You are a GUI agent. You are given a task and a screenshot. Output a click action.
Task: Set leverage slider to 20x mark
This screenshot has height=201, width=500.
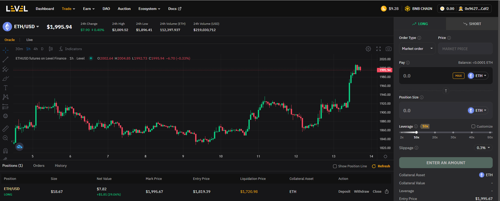tap(435, 132)
